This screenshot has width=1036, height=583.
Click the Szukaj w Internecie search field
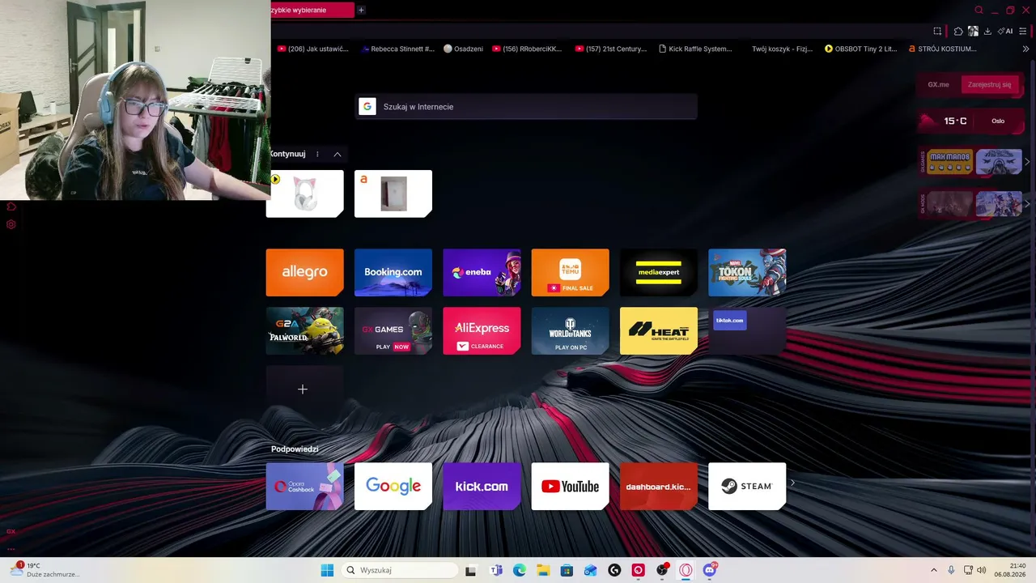526,107
